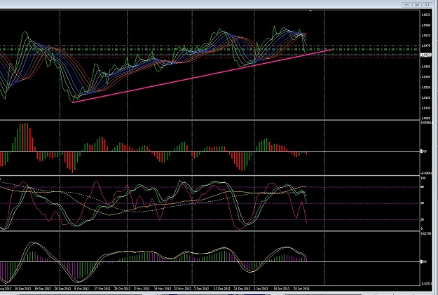Viewport: 438px width, 295px height.
Task: Click the 12 Dec 2012 date label
Action: click(222, 289)
